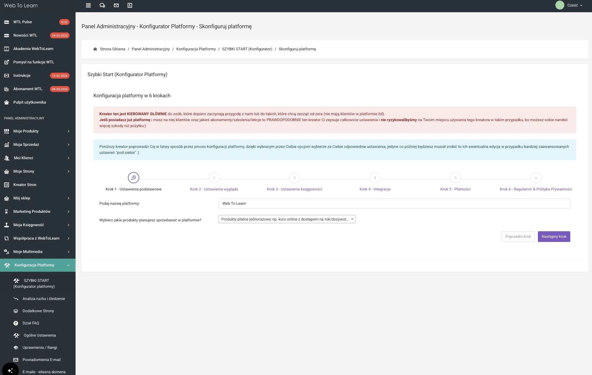The height and width of the screenshot is (375, 592).
Task: Open the chat bubbles icon in top bar
Action: (x=102, y=5)
